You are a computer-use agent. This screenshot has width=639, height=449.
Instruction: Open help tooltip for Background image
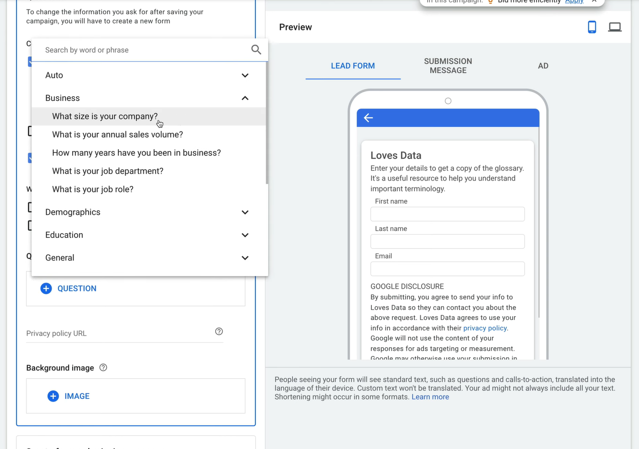[103, 367]
